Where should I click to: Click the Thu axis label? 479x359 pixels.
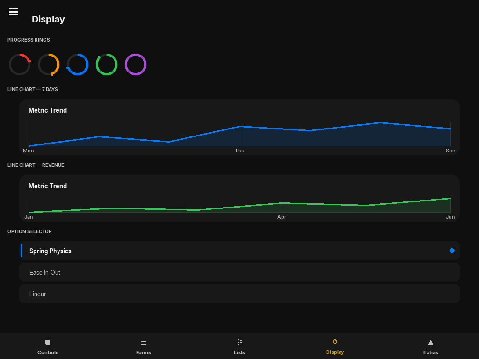tap(239, 151)
